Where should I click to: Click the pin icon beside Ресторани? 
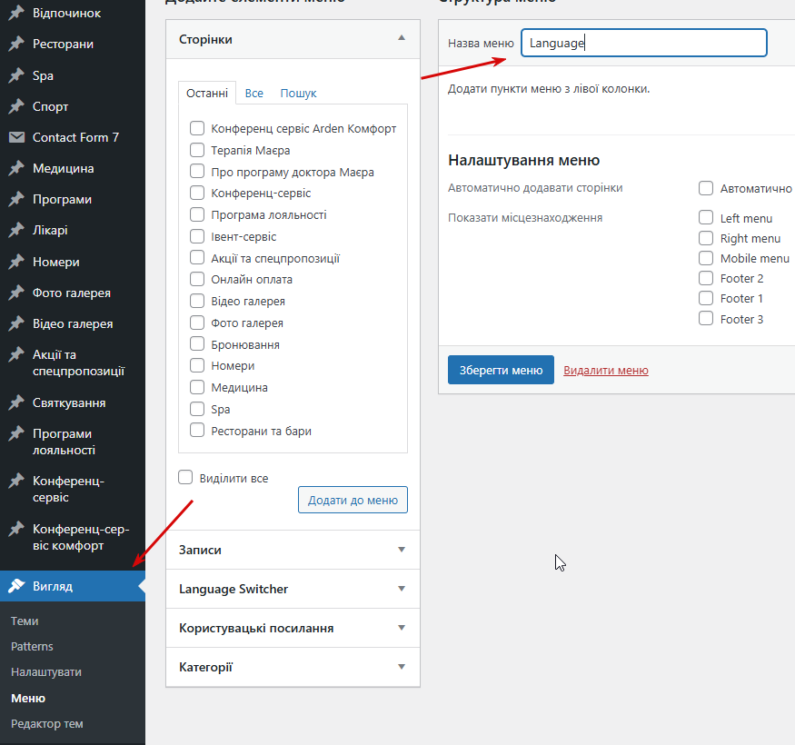coord(16,45)
